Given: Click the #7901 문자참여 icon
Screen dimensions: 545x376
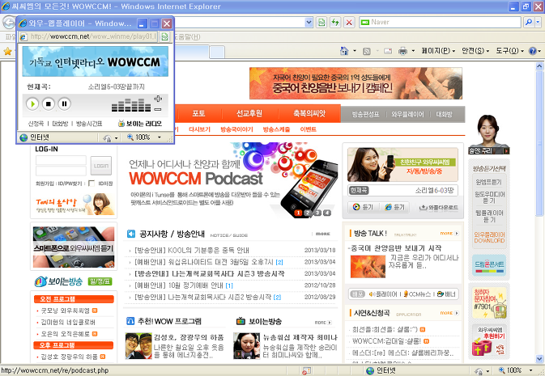Looking at the screenshot, I should tap(489, 302).
